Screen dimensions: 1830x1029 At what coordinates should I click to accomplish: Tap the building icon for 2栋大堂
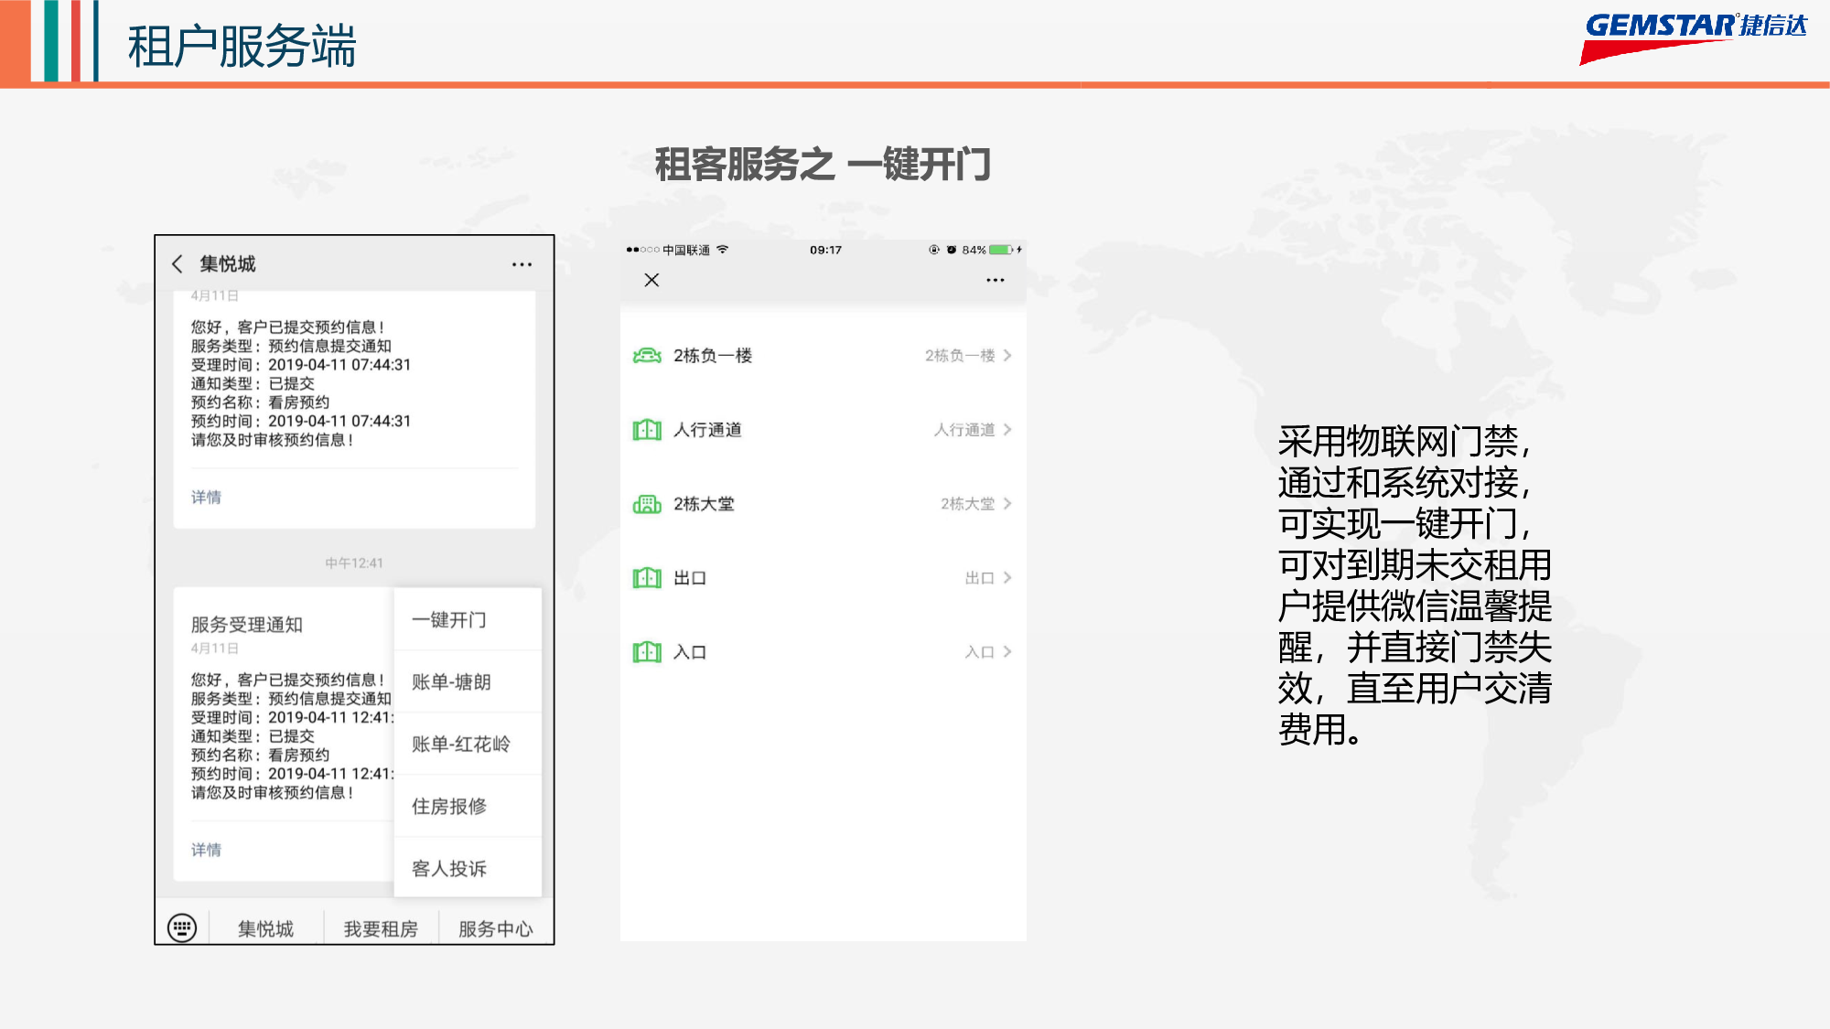point(647,504)
